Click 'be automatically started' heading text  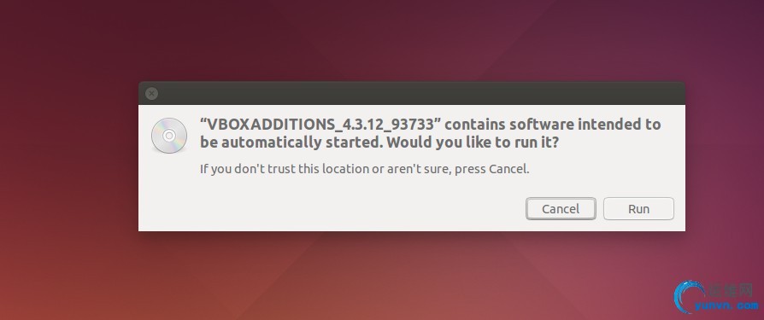[x=291, y=143]
